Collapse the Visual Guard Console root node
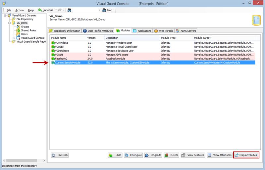Viewport: 265px width, 170px height. tap(5, 15)
